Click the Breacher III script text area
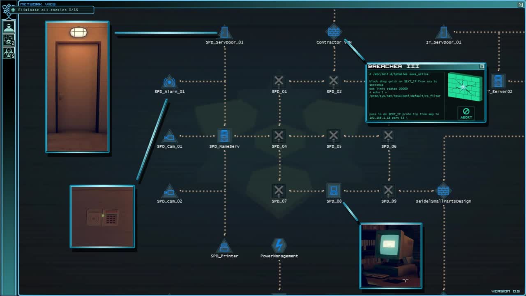The width and height of the screenshot is (526, 296). point(406,96)
